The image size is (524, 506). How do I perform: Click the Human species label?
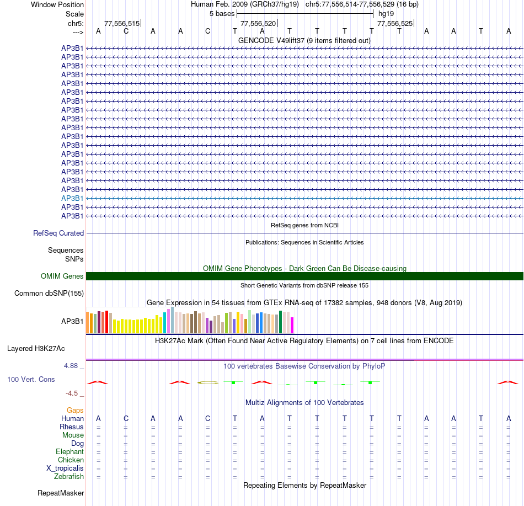click(x=72, y=418)
